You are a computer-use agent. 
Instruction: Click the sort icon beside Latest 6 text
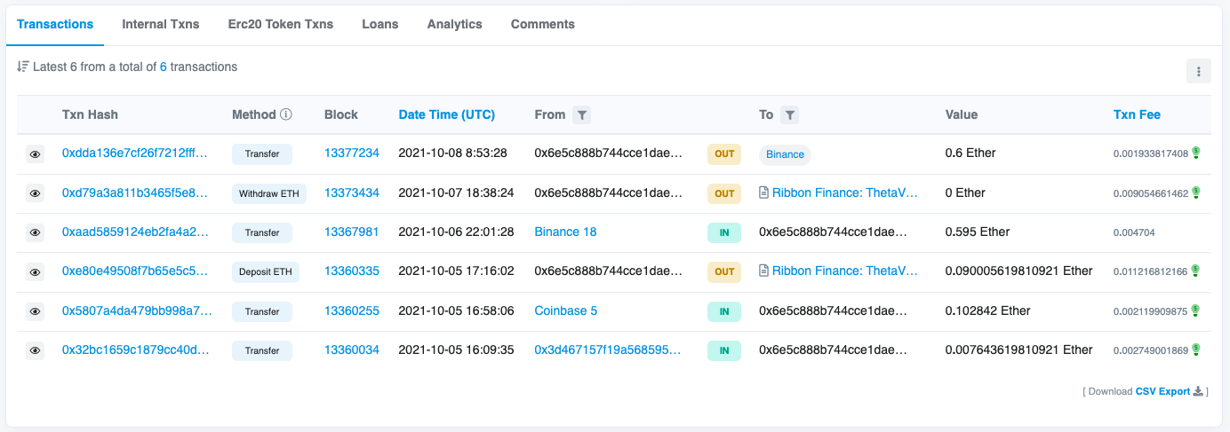coord(23,67)
